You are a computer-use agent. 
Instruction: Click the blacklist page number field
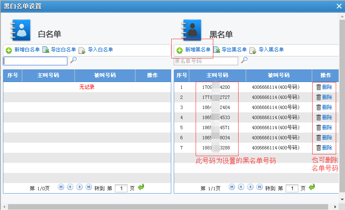(x=292, y=189)
